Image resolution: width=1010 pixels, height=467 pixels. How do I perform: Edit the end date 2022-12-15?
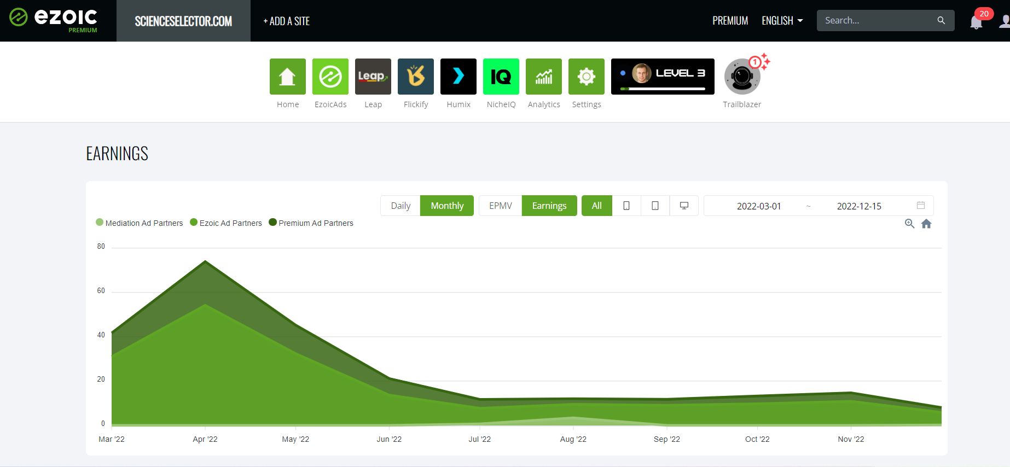click(x=859, y=206)
